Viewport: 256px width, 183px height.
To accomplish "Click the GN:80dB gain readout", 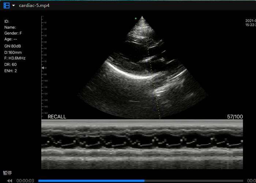I will [13, 46].
